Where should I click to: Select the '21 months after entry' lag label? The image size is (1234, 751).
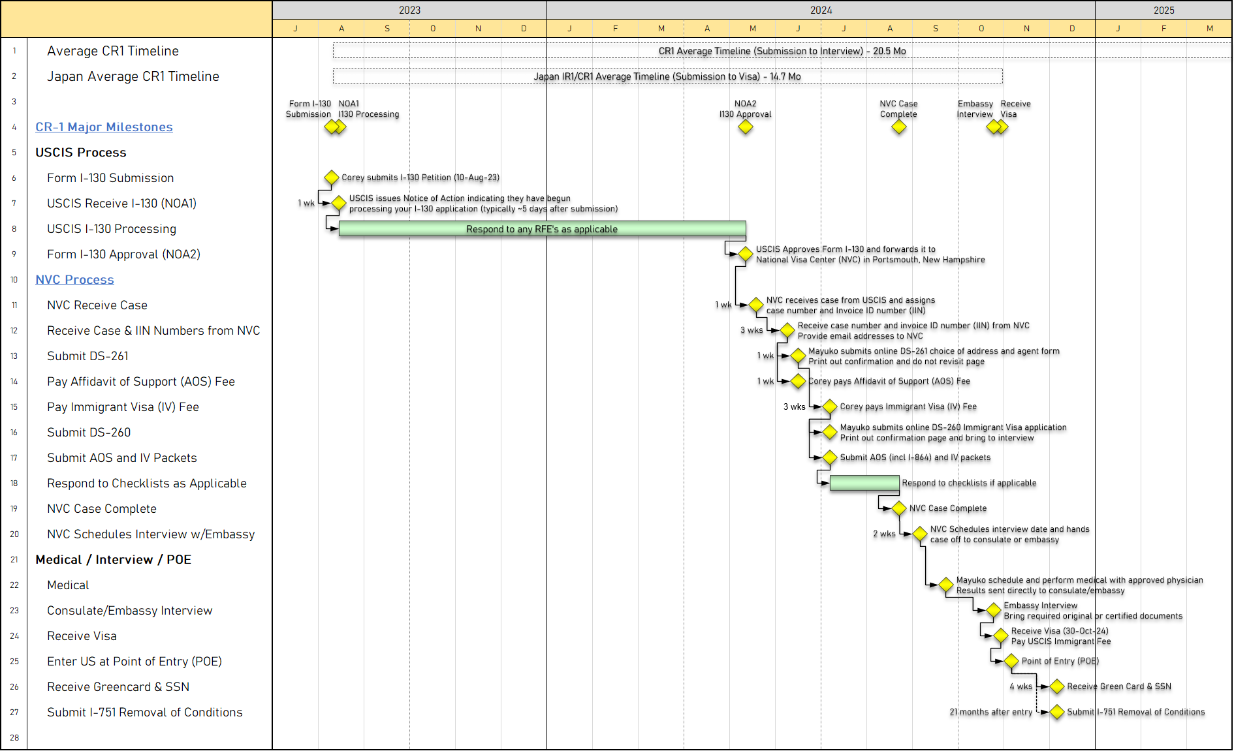991,712
